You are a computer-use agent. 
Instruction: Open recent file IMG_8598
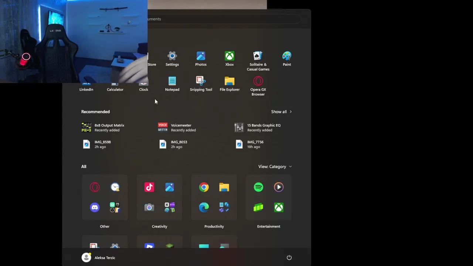(x=96, y=144)
